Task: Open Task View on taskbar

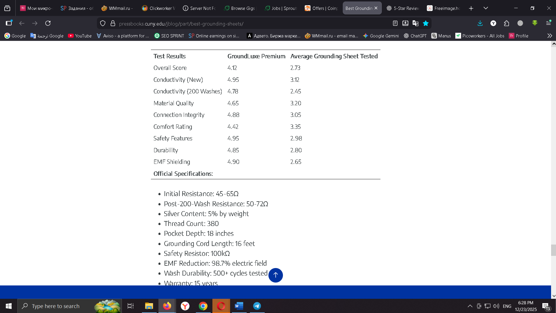Action: (131, 306)
